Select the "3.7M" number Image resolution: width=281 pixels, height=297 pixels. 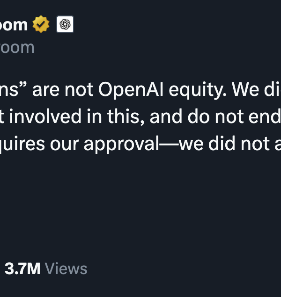click(22, 269)
